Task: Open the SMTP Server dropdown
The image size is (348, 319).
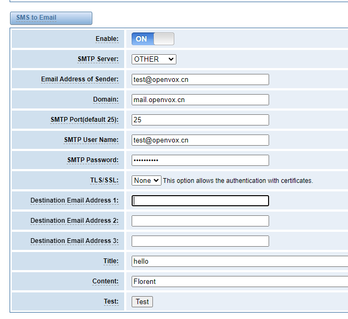Action: click(154, 59)
